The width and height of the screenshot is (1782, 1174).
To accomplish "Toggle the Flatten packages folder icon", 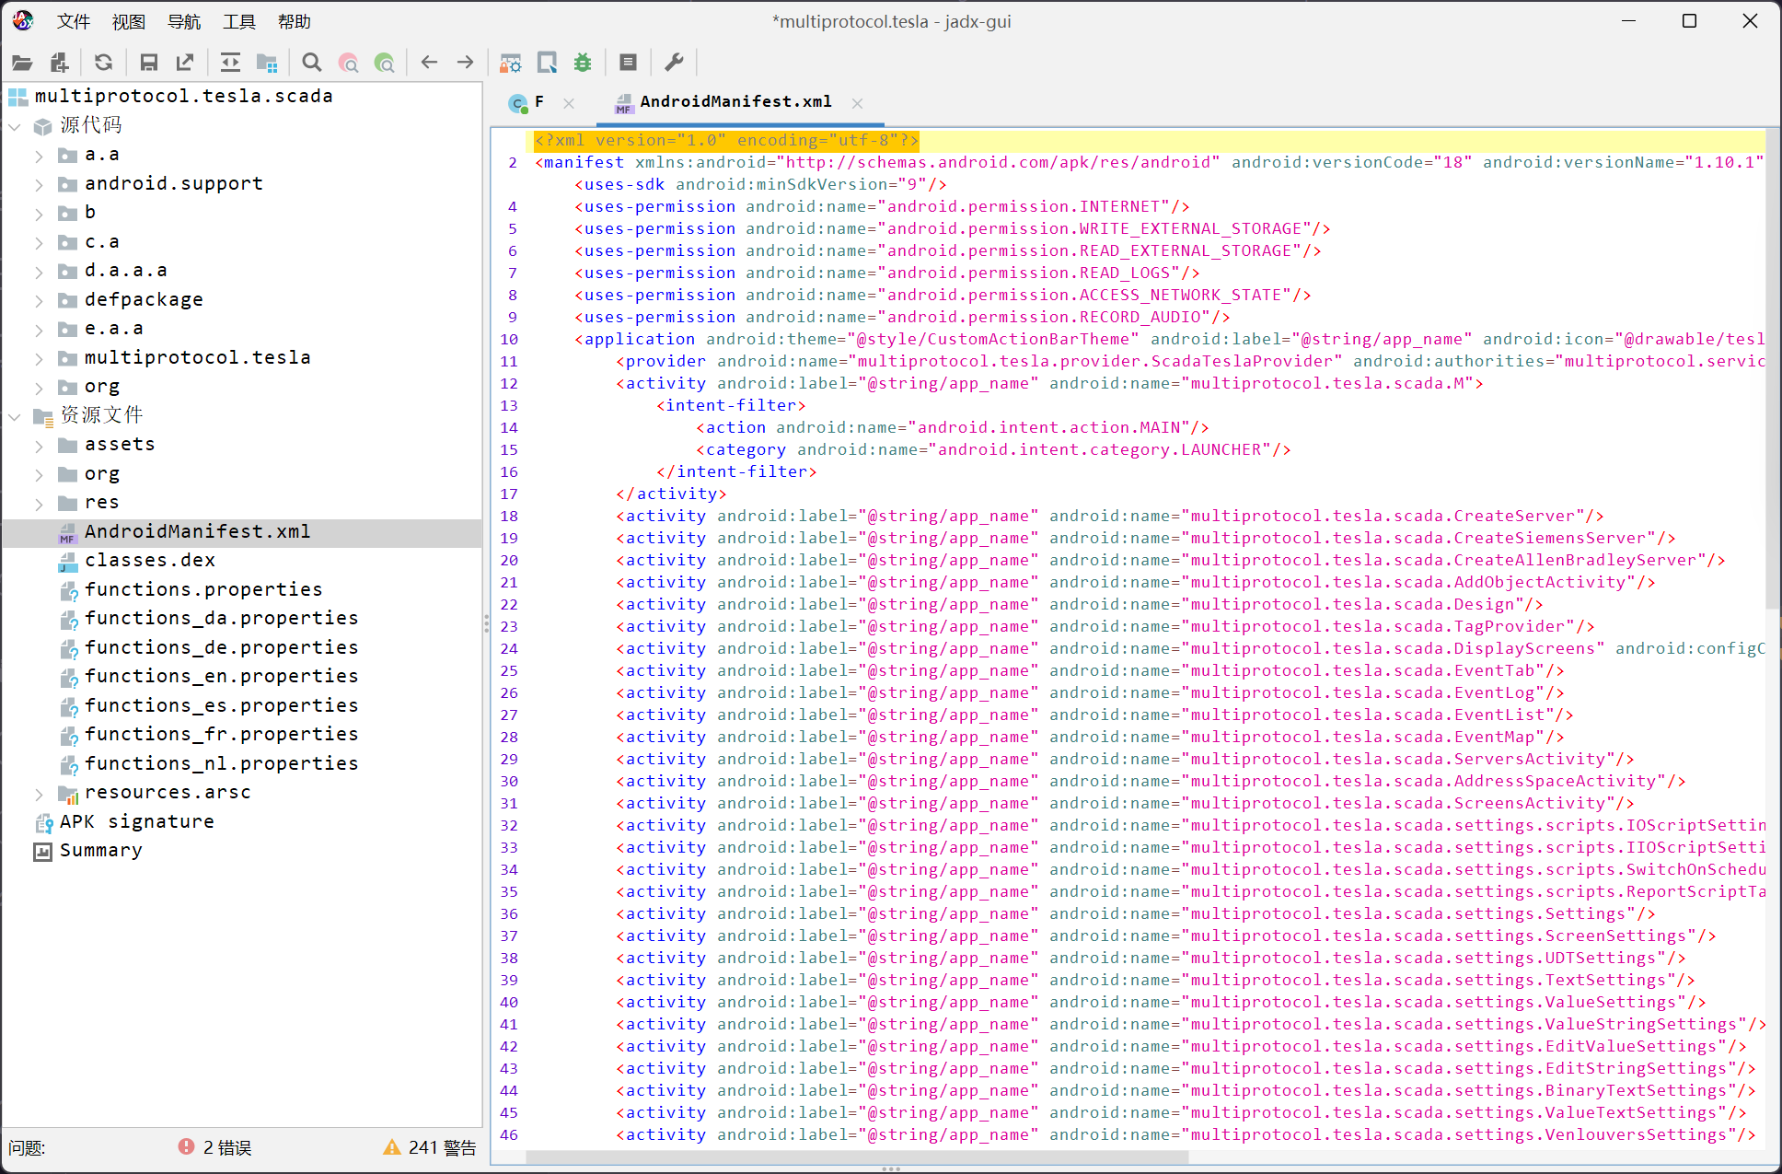I will (267, 63).
